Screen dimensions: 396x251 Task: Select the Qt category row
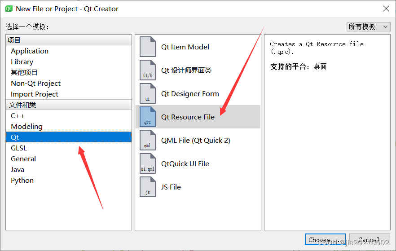point(68,137)
